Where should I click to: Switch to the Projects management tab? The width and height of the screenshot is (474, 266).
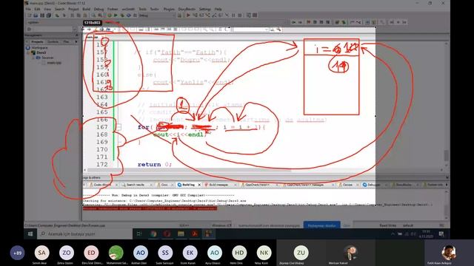coord(38,41)
